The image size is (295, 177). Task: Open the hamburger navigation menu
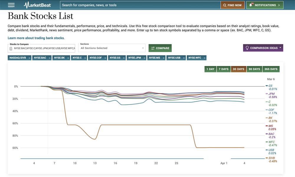coord(11,5)
